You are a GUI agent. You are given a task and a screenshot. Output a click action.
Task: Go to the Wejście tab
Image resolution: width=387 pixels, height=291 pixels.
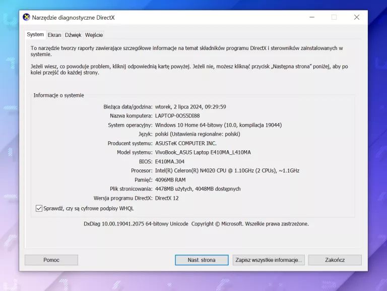(x=94, y=35)
